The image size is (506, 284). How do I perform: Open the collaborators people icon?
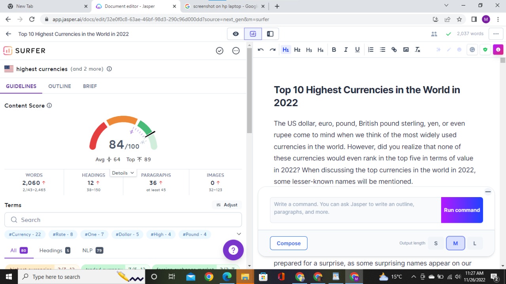[x=434, y=34]
